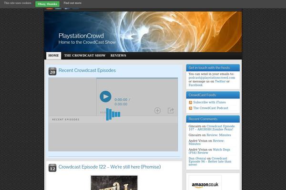The width and height of the screenshot is (286, 190).
Task: Open the Facebook link in hosts widget
Action: click(195, 85)
